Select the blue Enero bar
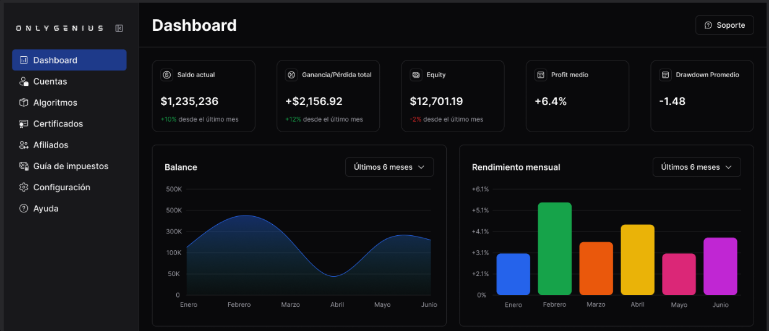769x331 pixels. click(513, 274)
